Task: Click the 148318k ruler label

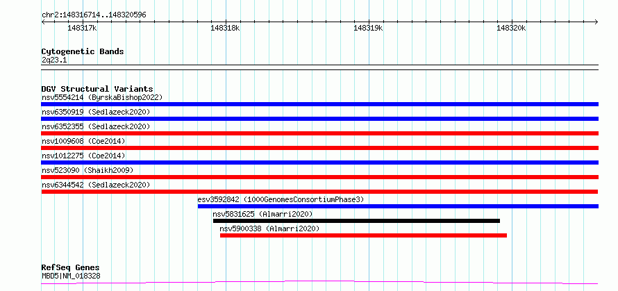Action: pos(226,28)
